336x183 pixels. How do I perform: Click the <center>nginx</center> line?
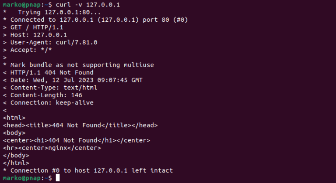52,148
